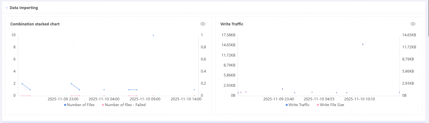The height and width of the screenshot is (123, 429).
Task: Collapse the Data Importing section chevron
Action: (x=7, y=8)
